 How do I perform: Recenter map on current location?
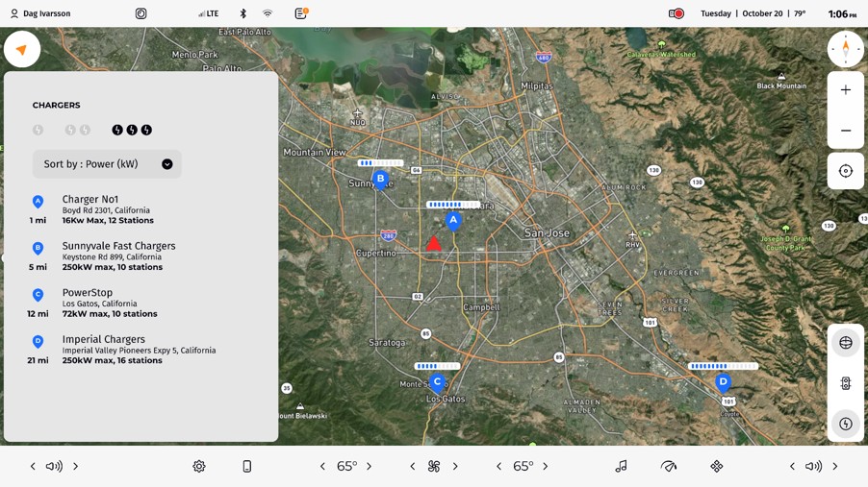pos(845,171)
